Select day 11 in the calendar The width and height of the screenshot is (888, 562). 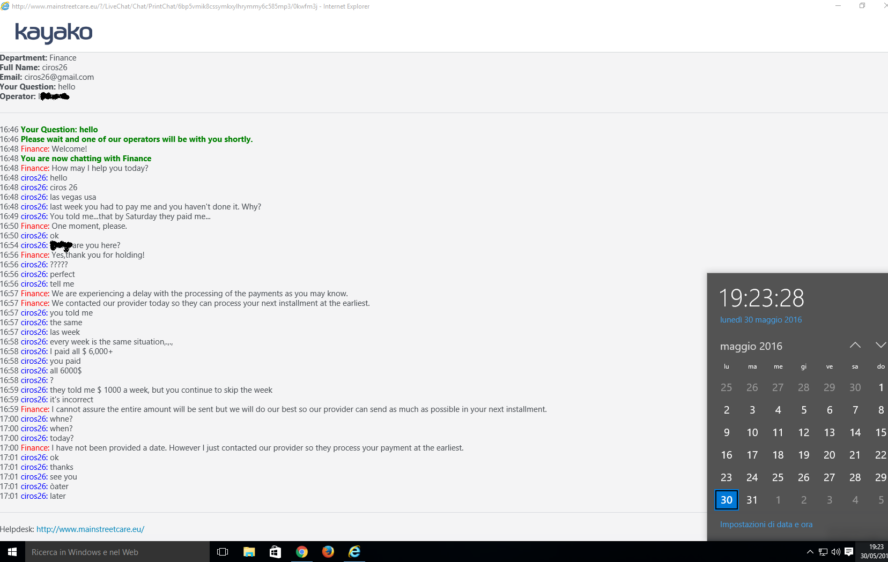click(x=778, y=432)
